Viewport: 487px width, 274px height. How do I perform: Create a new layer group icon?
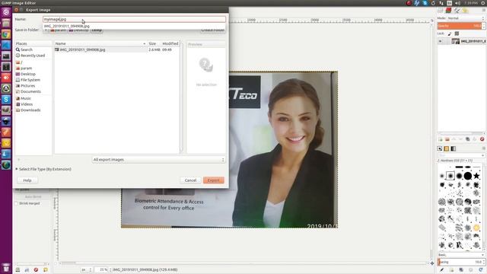click(x=447, y=139)
